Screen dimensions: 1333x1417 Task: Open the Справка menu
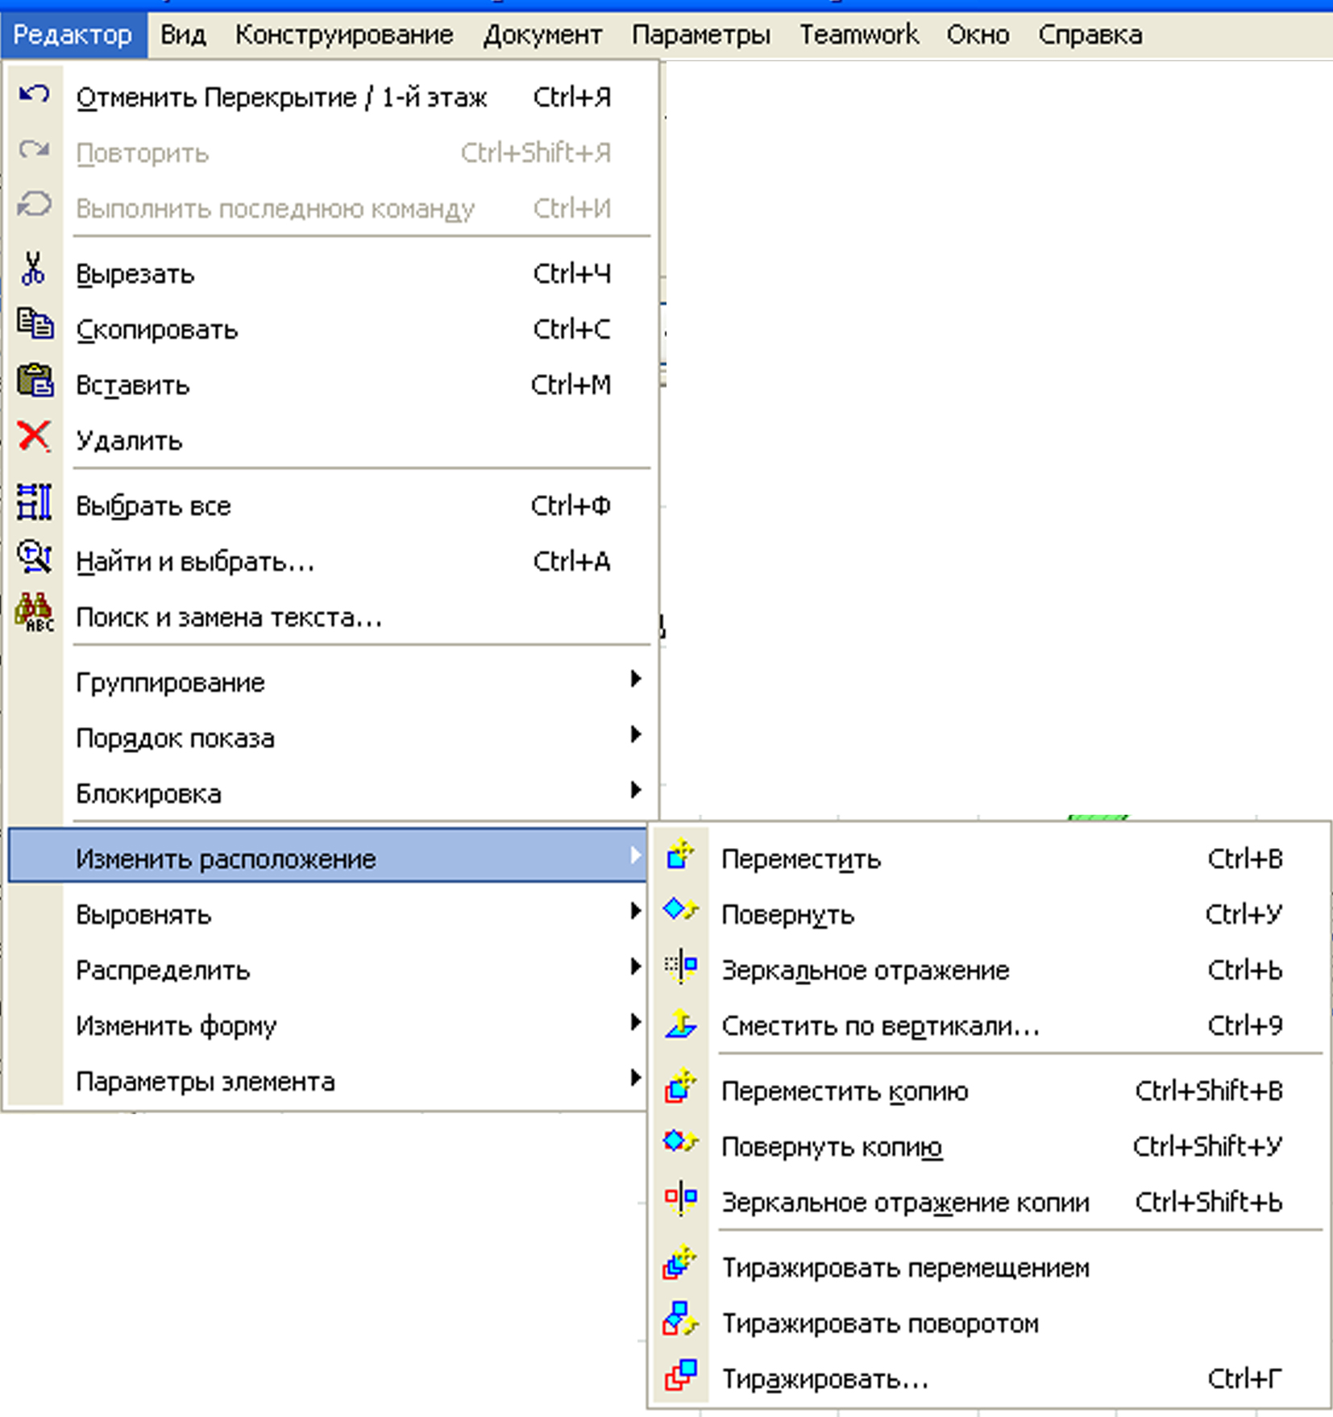point(1090,35)
